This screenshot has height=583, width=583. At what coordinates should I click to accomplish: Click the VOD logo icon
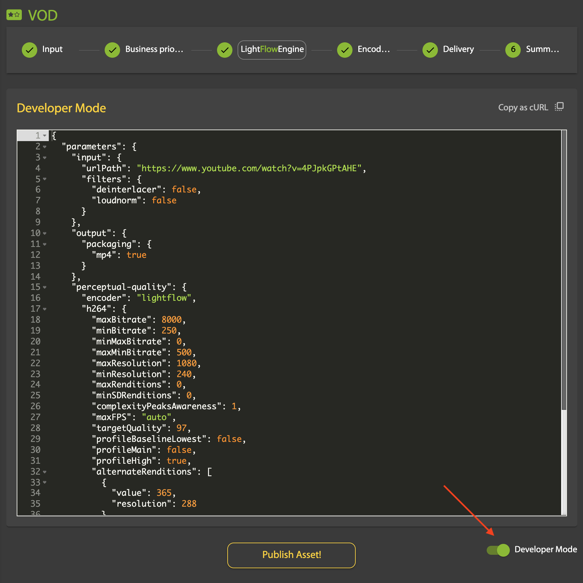point(14,15)
